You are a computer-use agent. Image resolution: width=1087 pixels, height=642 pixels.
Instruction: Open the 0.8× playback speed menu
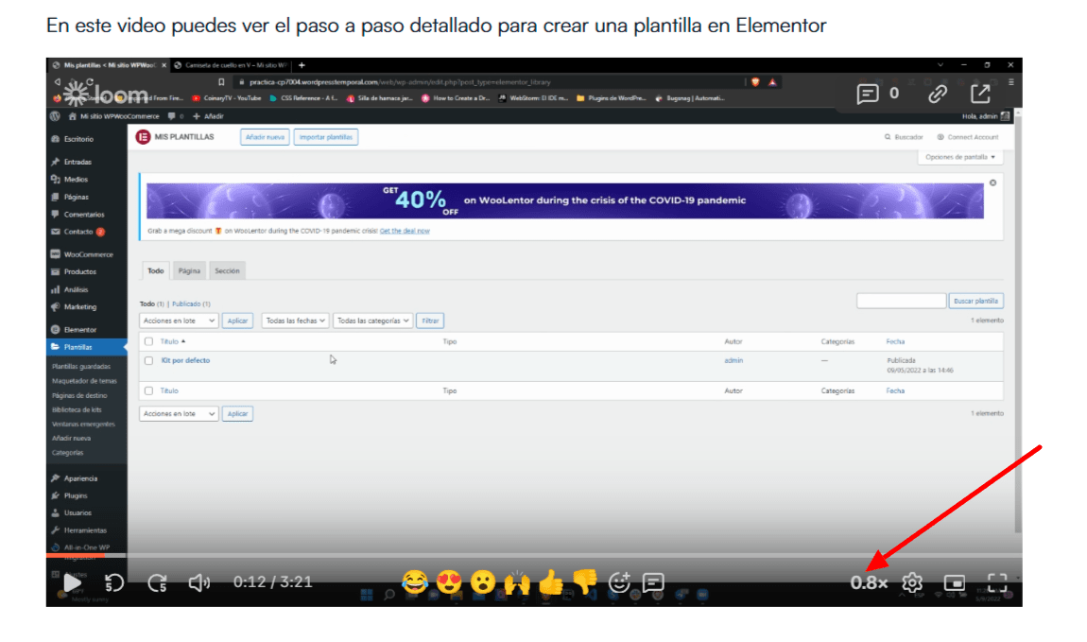coord(869,582)
